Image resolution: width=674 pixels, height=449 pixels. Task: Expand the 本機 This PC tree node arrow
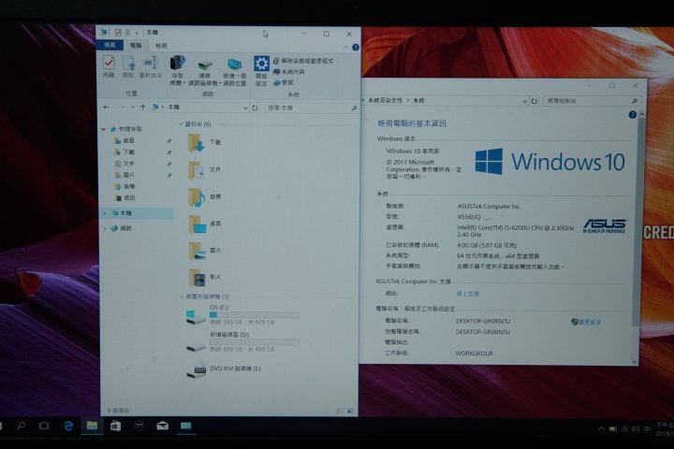[x=105, y=213]
